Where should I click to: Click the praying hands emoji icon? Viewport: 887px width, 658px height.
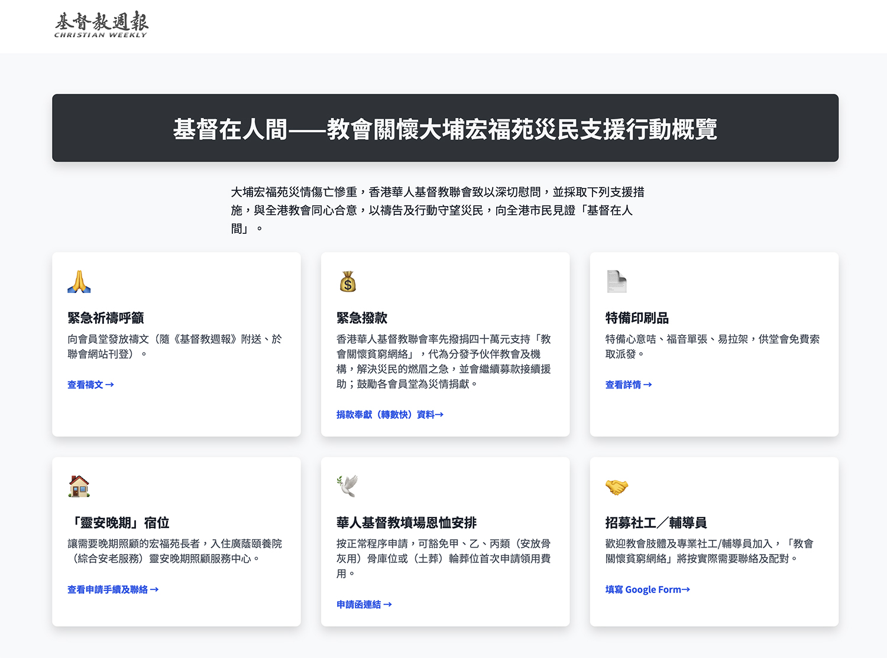point(79,282)
